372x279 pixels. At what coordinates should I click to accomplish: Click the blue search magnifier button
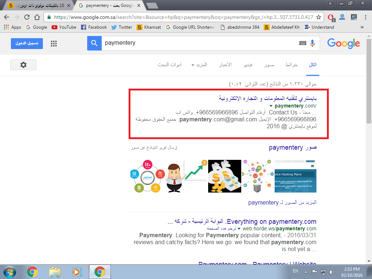tap(94, 43)
